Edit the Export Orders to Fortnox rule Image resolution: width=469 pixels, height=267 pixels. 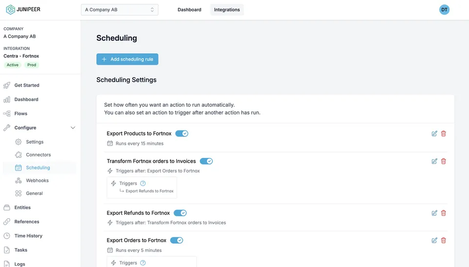click(434, 241)
